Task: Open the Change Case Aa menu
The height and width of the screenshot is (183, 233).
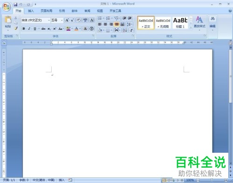Action: click(61, 29)
